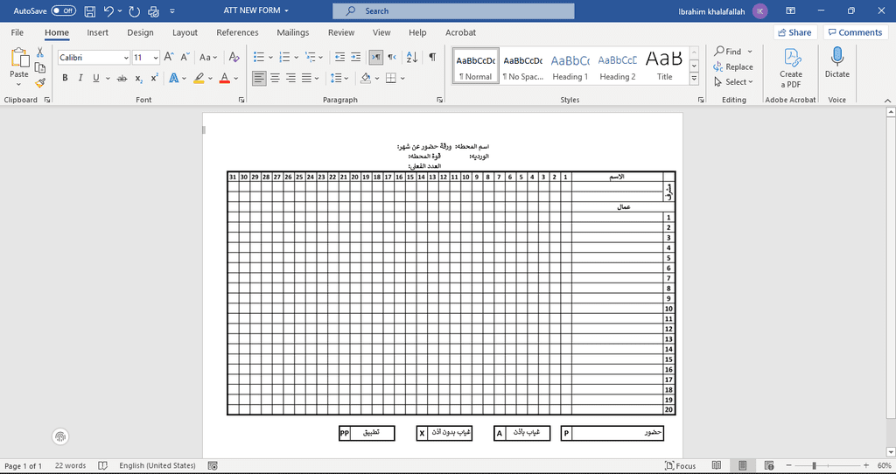The height and width of the screenshot is (474, 896).
Task: Click the Share button
Action: coord(794,32)
